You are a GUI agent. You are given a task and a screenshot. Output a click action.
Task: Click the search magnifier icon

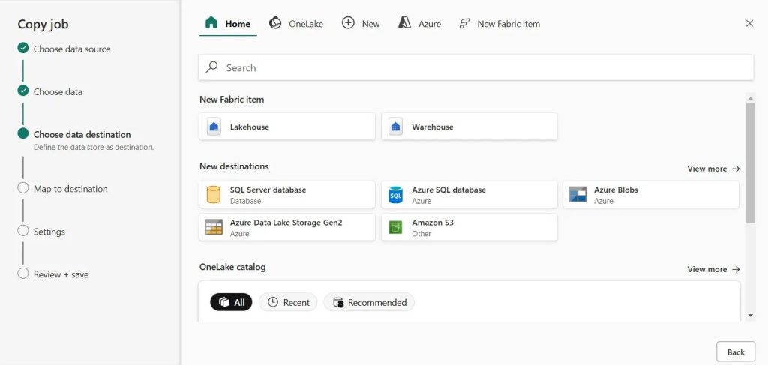coord(211,67)
